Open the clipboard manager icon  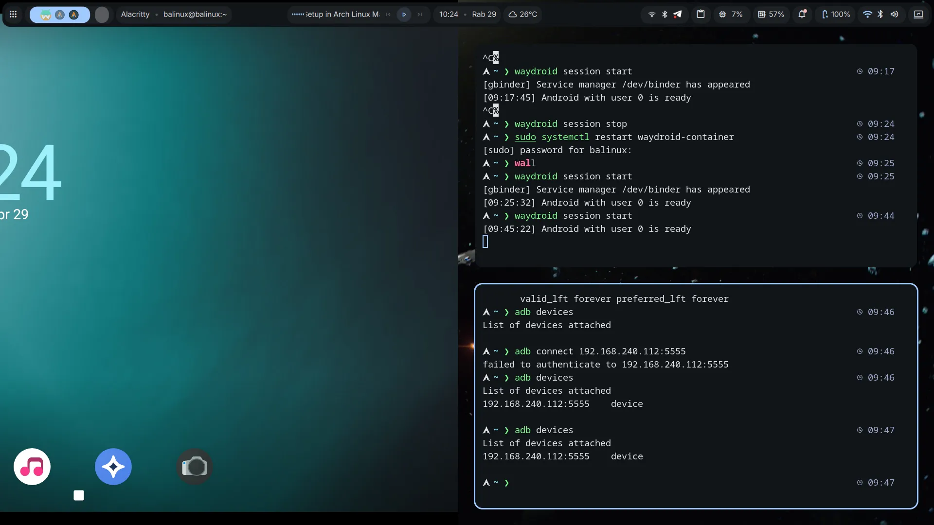700,14
